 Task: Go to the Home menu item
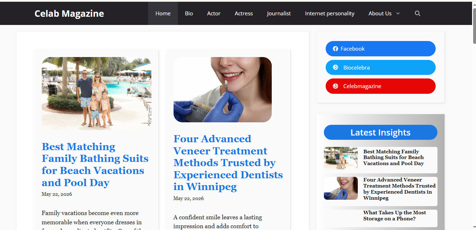[x=163, y=14]
